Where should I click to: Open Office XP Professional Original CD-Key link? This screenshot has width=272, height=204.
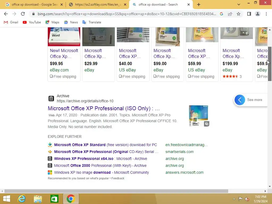click(106, 152)
